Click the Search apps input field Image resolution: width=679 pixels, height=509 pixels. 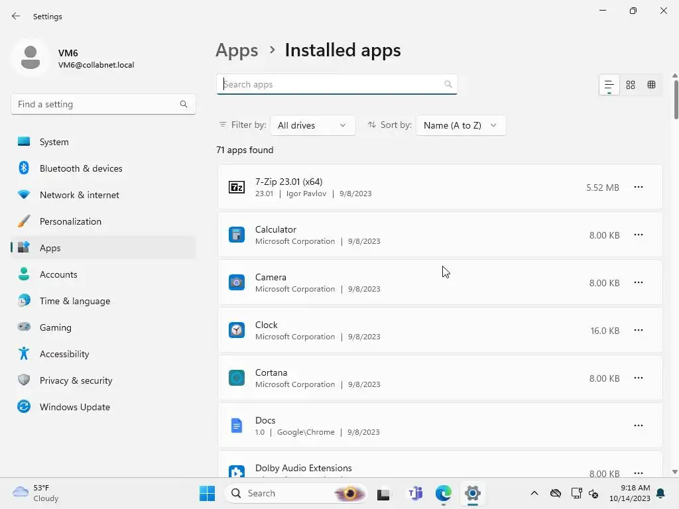click(332, 84)
